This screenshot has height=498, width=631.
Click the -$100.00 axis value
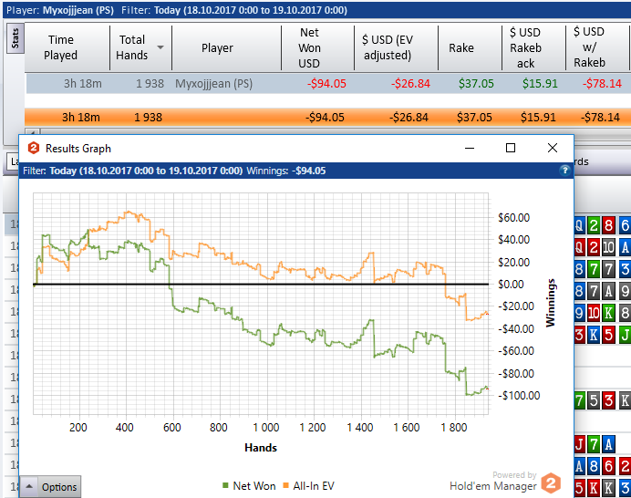click(x=519, y=395)
